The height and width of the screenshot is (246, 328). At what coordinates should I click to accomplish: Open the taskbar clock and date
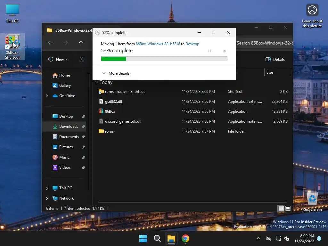point(304,238)
